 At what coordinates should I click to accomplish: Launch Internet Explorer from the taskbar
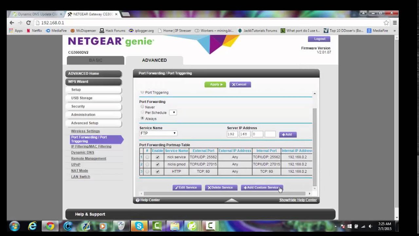click(32, 226)
